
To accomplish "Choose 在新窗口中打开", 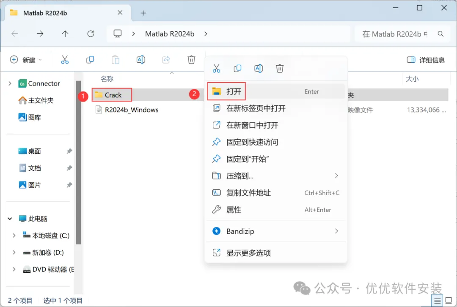I will (x=276, y=125).
